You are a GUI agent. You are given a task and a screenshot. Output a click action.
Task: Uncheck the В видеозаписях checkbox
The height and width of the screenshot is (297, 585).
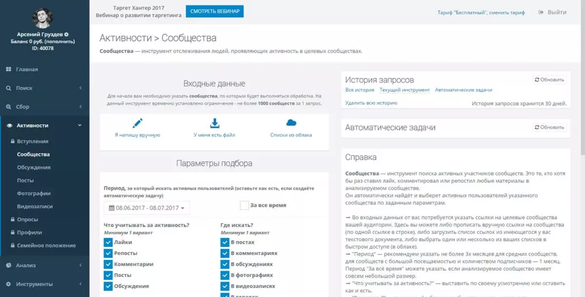pos(225,286)
